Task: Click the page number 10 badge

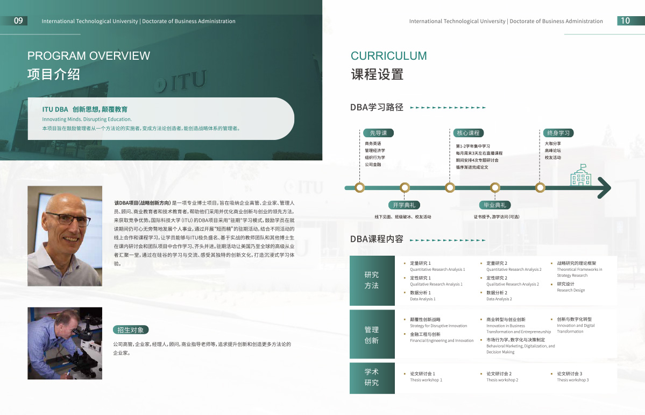Action: click(x=625, y=21)
